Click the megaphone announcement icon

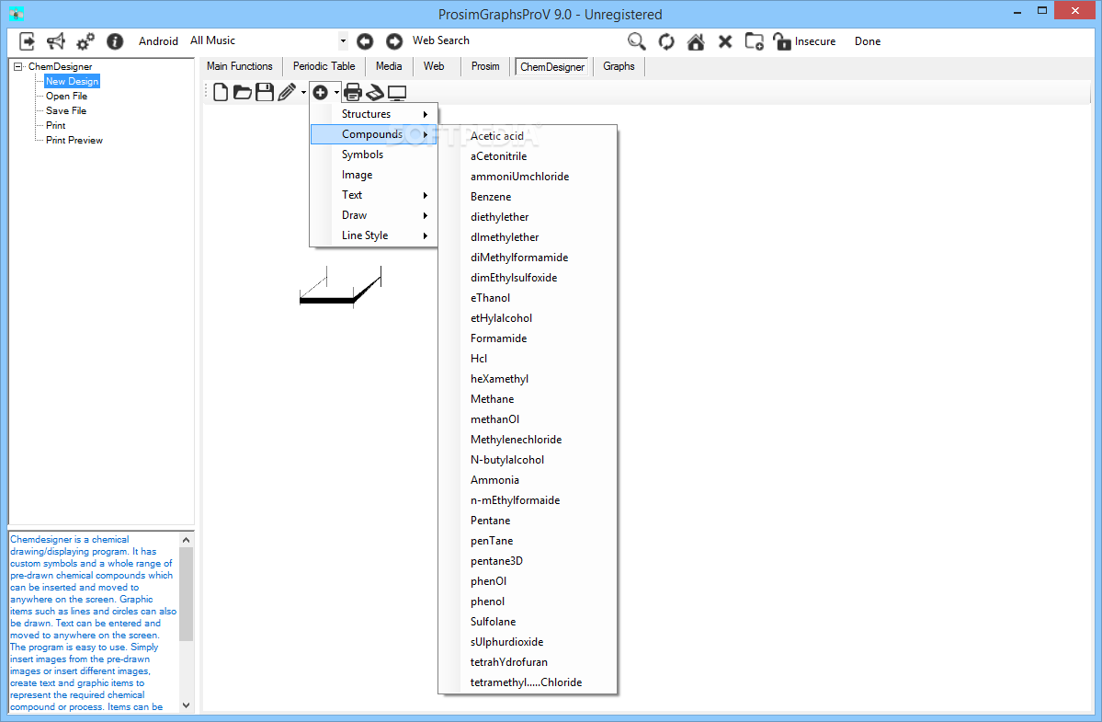[x=55, y=41]
